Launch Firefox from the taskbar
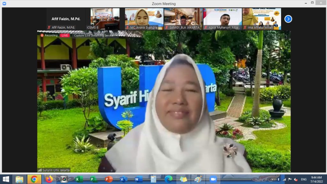This screenshot has width=327, height=184. coord(49,179)
